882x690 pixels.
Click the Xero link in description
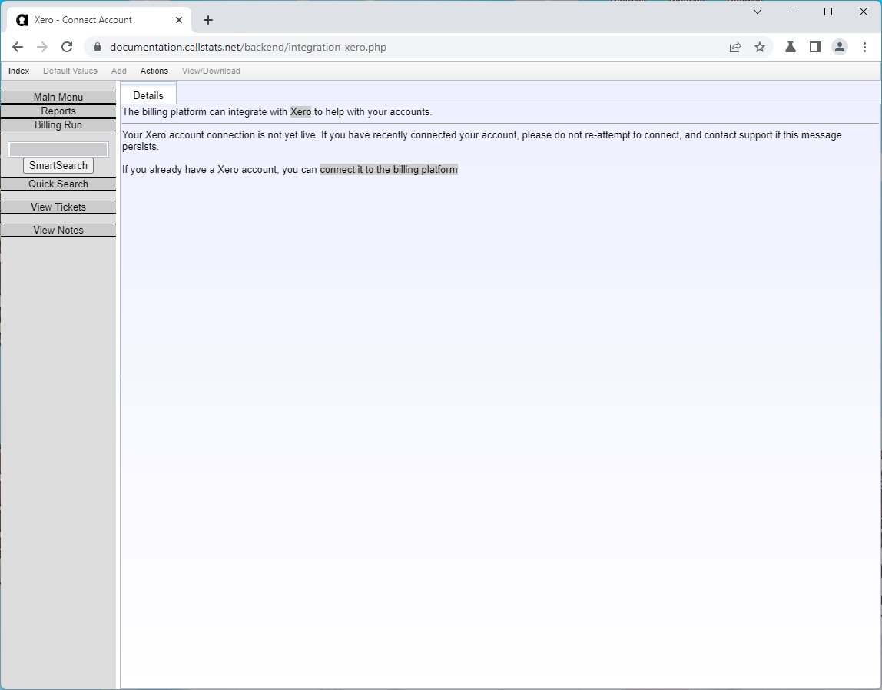(300, 112)
